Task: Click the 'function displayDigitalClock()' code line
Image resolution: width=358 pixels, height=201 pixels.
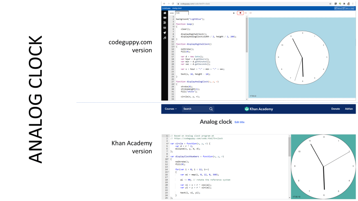Action: click(194, 44)
